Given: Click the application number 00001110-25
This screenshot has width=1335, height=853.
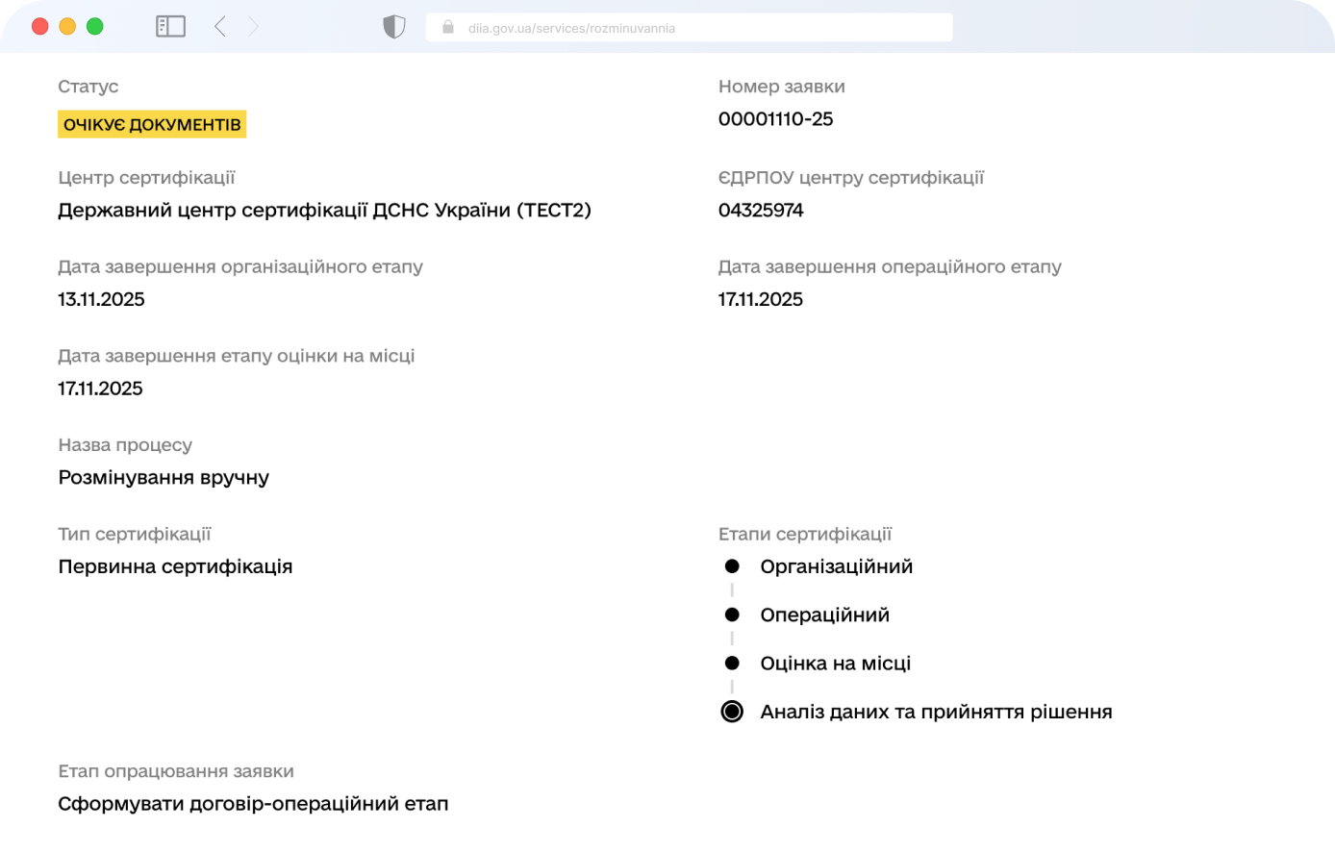Looking at the screenshot, I should click(775, 119).
